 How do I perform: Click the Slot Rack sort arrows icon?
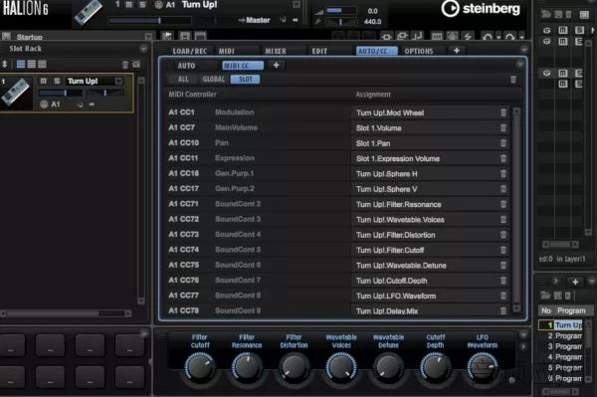click(5, 65)
